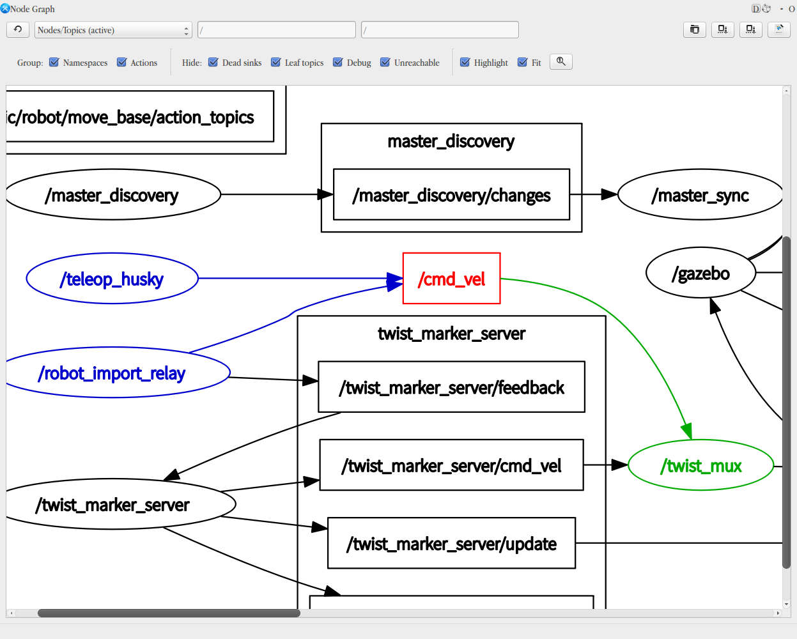
Task: Load a DOT graph from file
Action: (x=695, y=30)
